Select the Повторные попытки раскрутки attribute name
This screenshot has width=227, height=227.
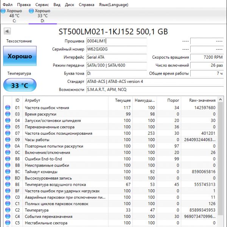(x=54, y=146)
